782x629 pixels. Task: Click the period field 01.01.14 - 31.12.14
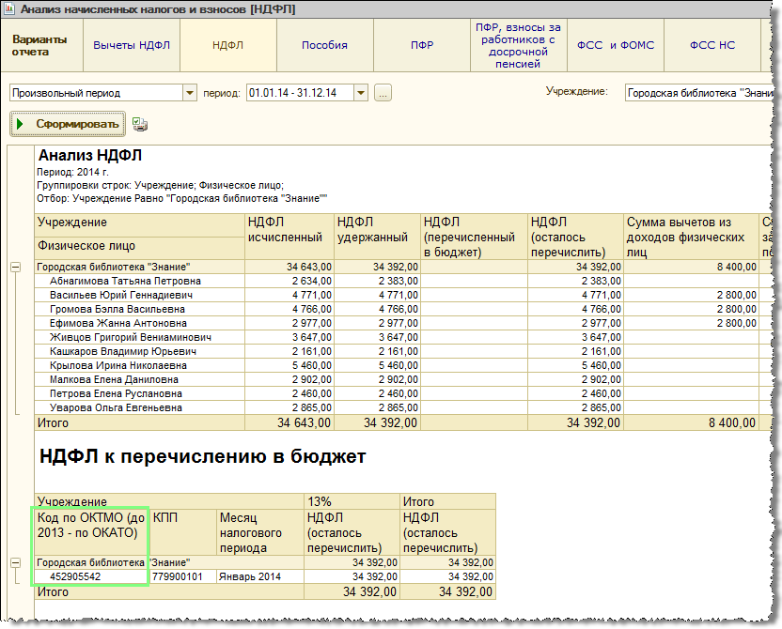pos(300,93)
